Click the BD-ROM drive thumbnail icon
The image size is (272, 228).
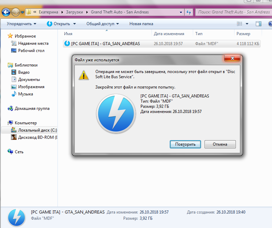[14, 137]
